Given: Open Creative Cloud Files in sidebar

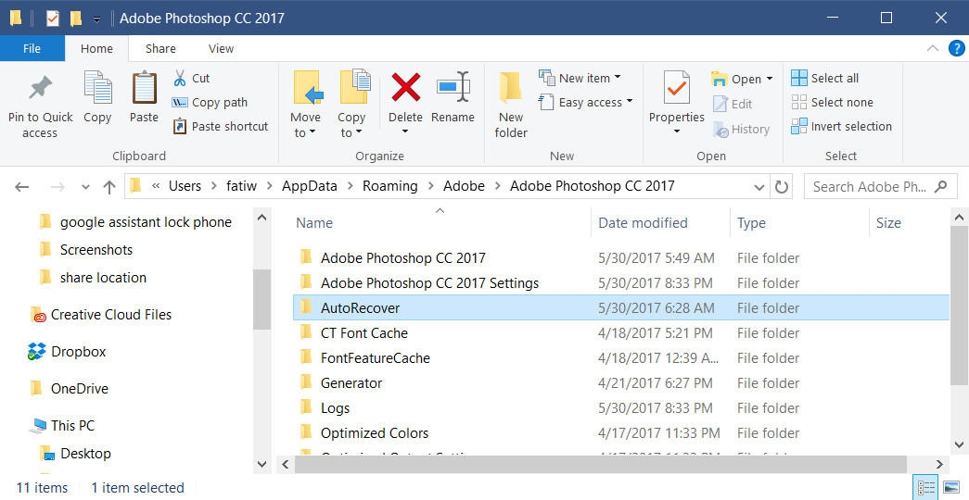Looking at the screenshot, I should pos(101,315).
